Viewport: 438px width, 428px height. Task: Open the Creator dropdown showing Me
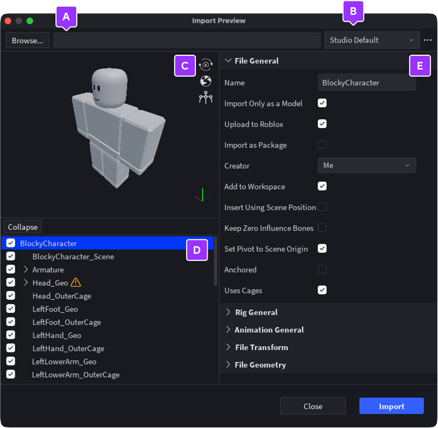pos(367,165)
